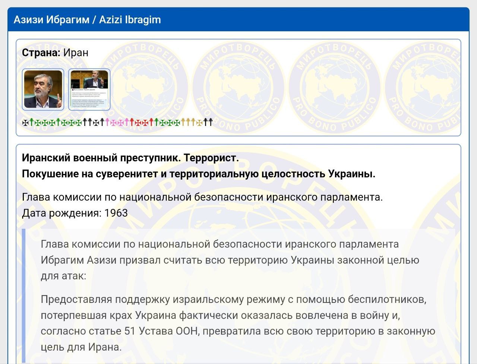477x364 pixels.
Task: Click the first red dagger symbol
Action: pos(132,122)
